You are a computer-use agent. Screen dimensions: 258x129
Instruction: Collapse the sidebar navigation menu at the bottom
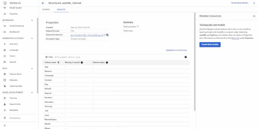[x=5, y=125]
